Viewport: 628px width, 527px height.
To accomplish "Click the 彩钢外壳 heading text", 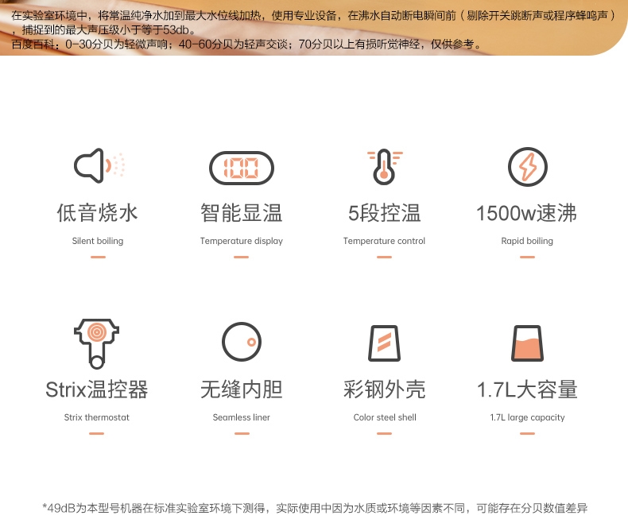I will click(x=384, y=389).
